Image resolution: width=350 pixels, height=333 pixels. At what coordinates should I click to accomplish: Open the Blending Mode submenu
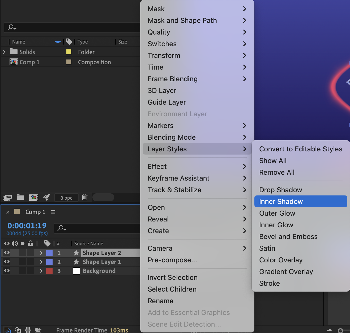(x=197, y=137)
